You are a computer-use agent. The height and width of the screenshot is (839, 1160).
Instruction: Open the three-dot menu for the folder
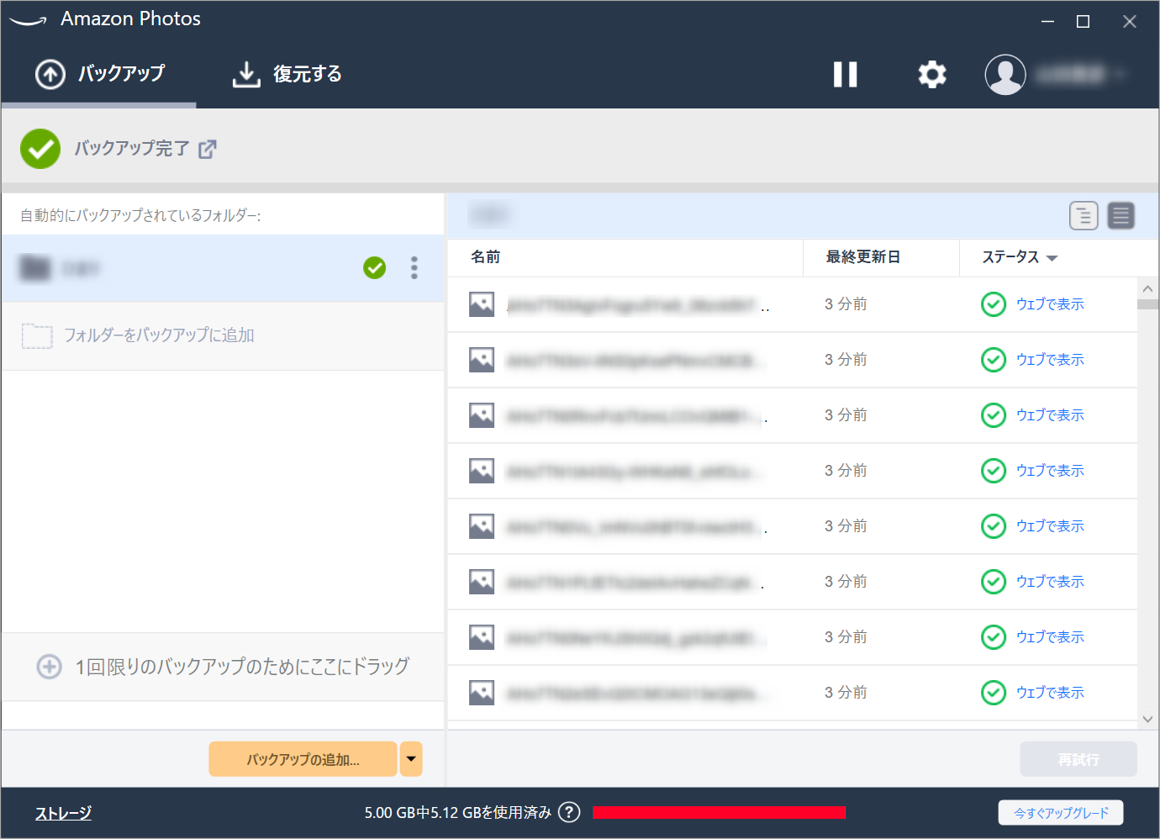point(414,268)
